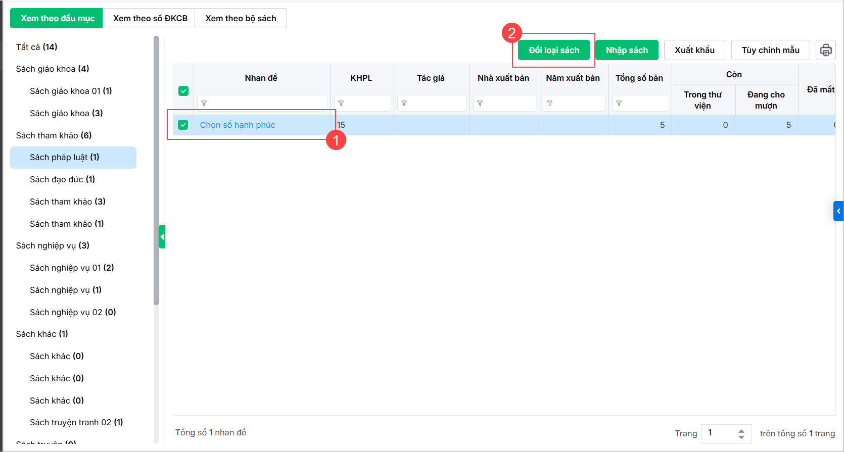
Task: Click the category sidebar vertical scrollbar
Action: [156, 170]
